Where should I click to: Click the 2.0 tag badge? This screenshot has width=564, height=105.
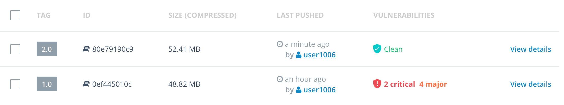[47, 49]
